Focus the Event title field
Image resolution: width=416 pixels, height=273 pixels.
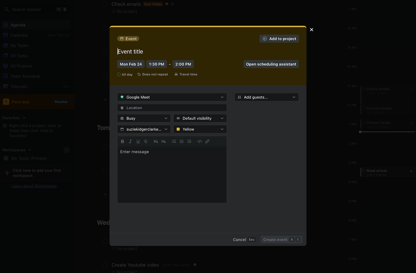pos(208,51)
